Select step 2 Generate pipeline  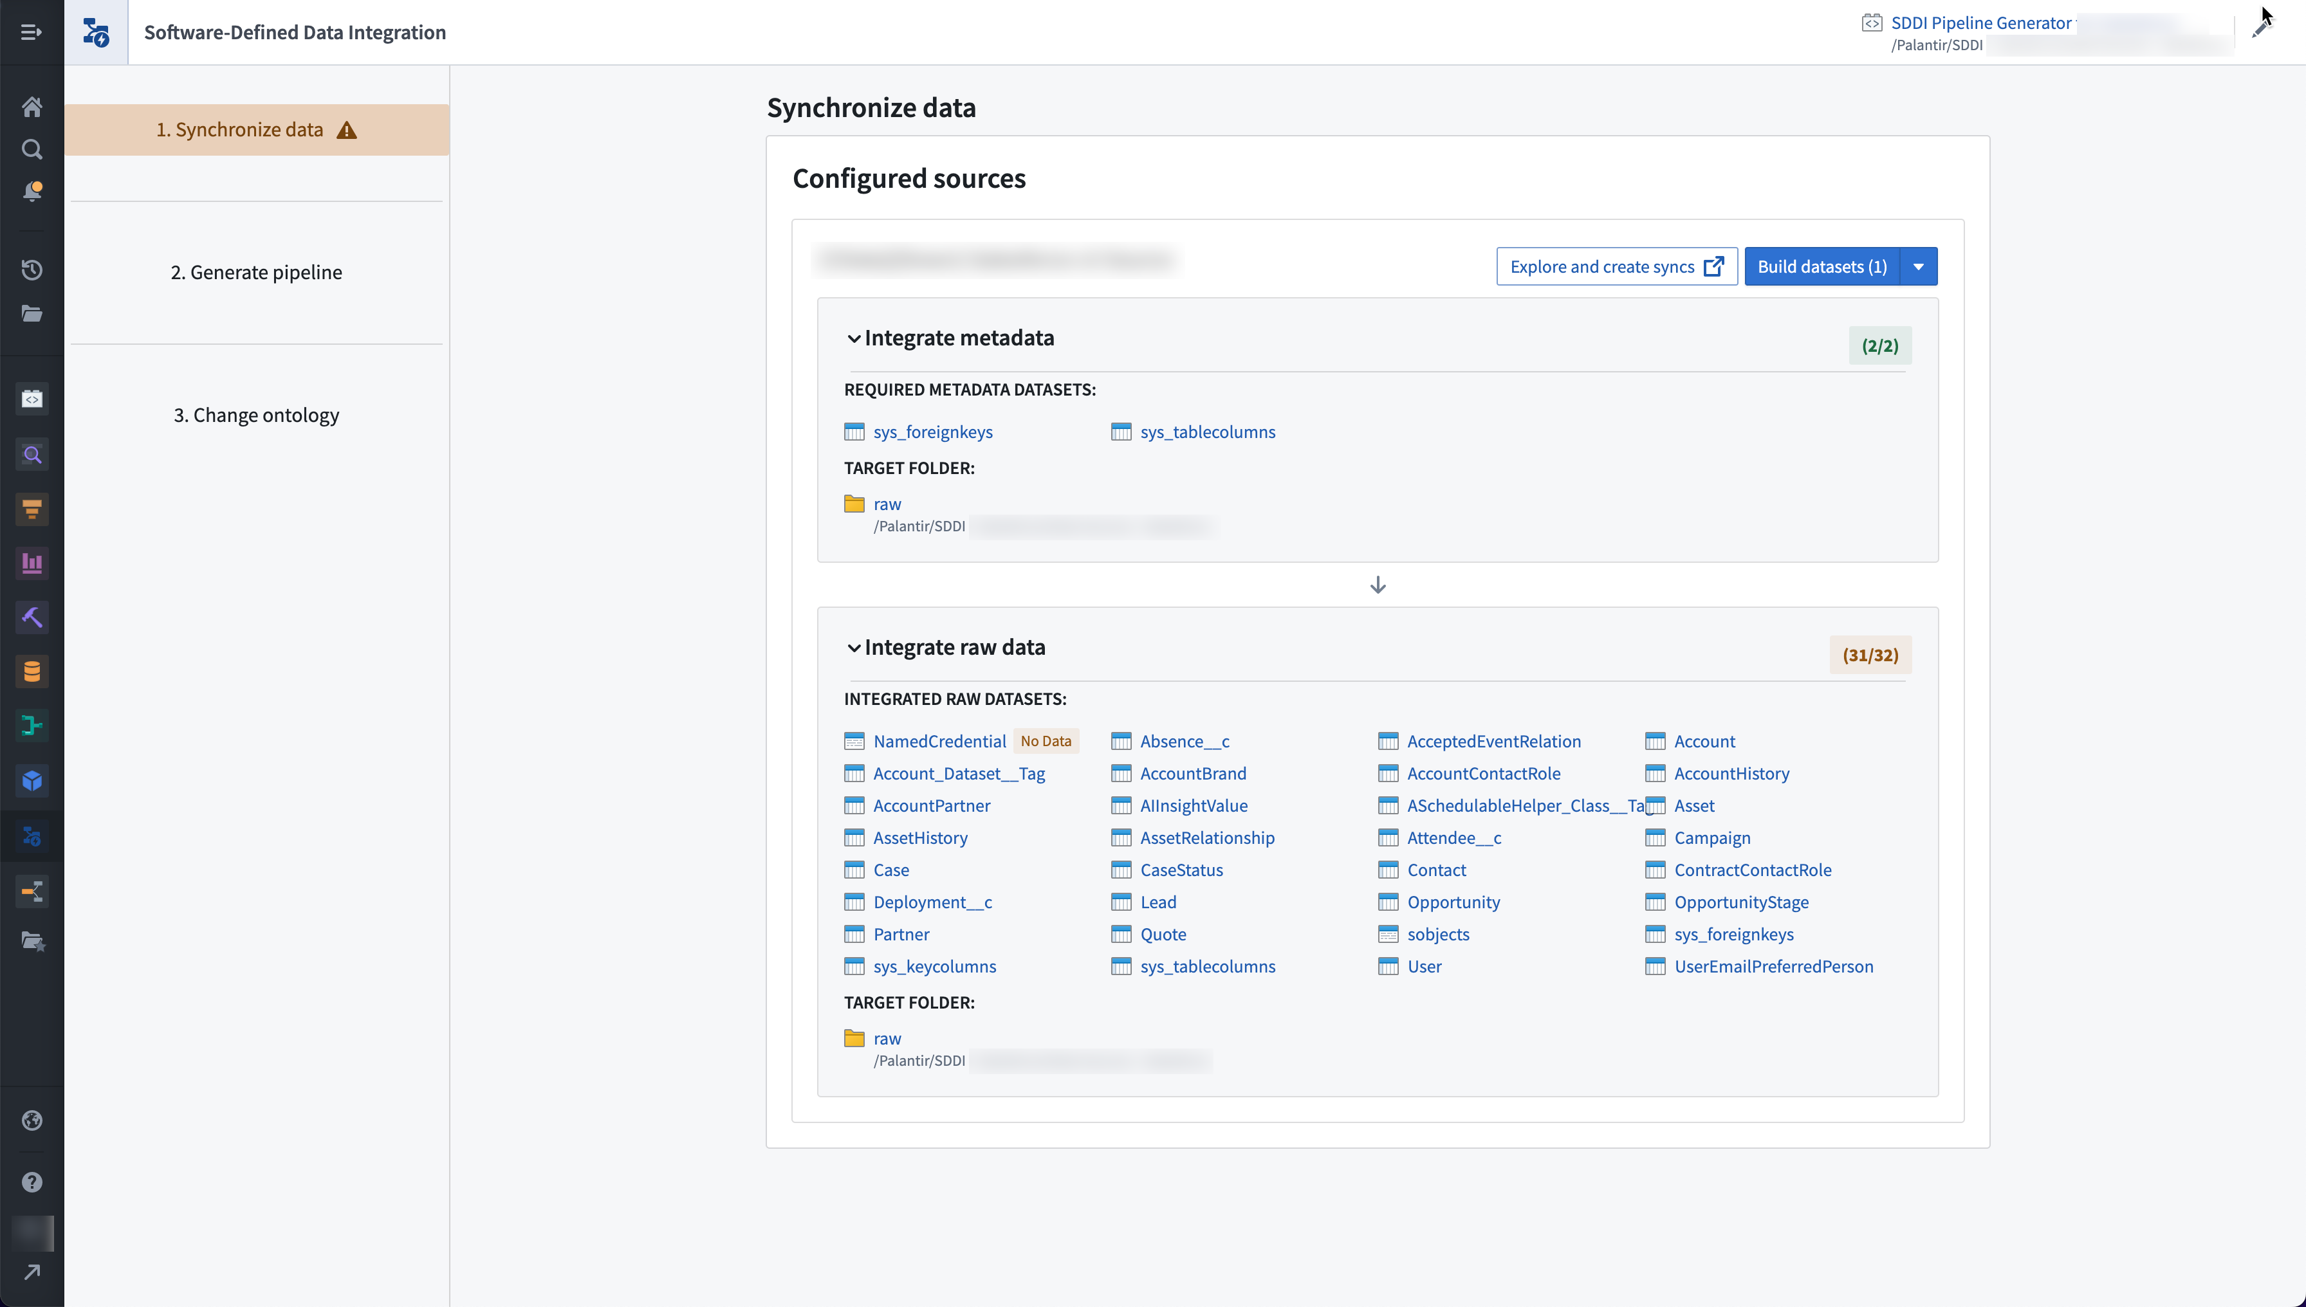point(257,272)
